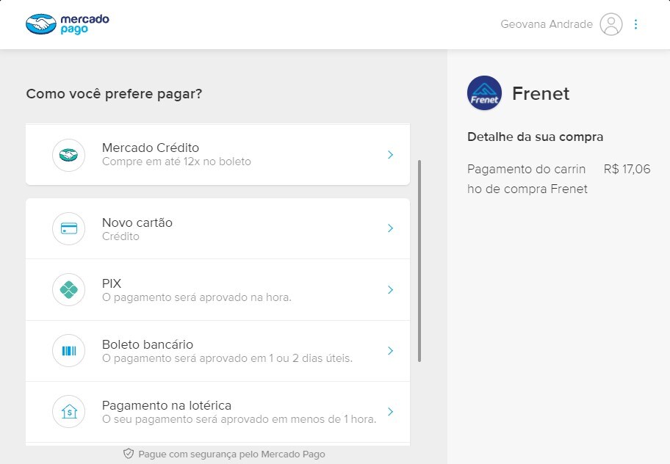Click the barcode icon for Boleto bancário
Image resolution: width=670 pixels, height=464 pixels.
click(68, 351)
